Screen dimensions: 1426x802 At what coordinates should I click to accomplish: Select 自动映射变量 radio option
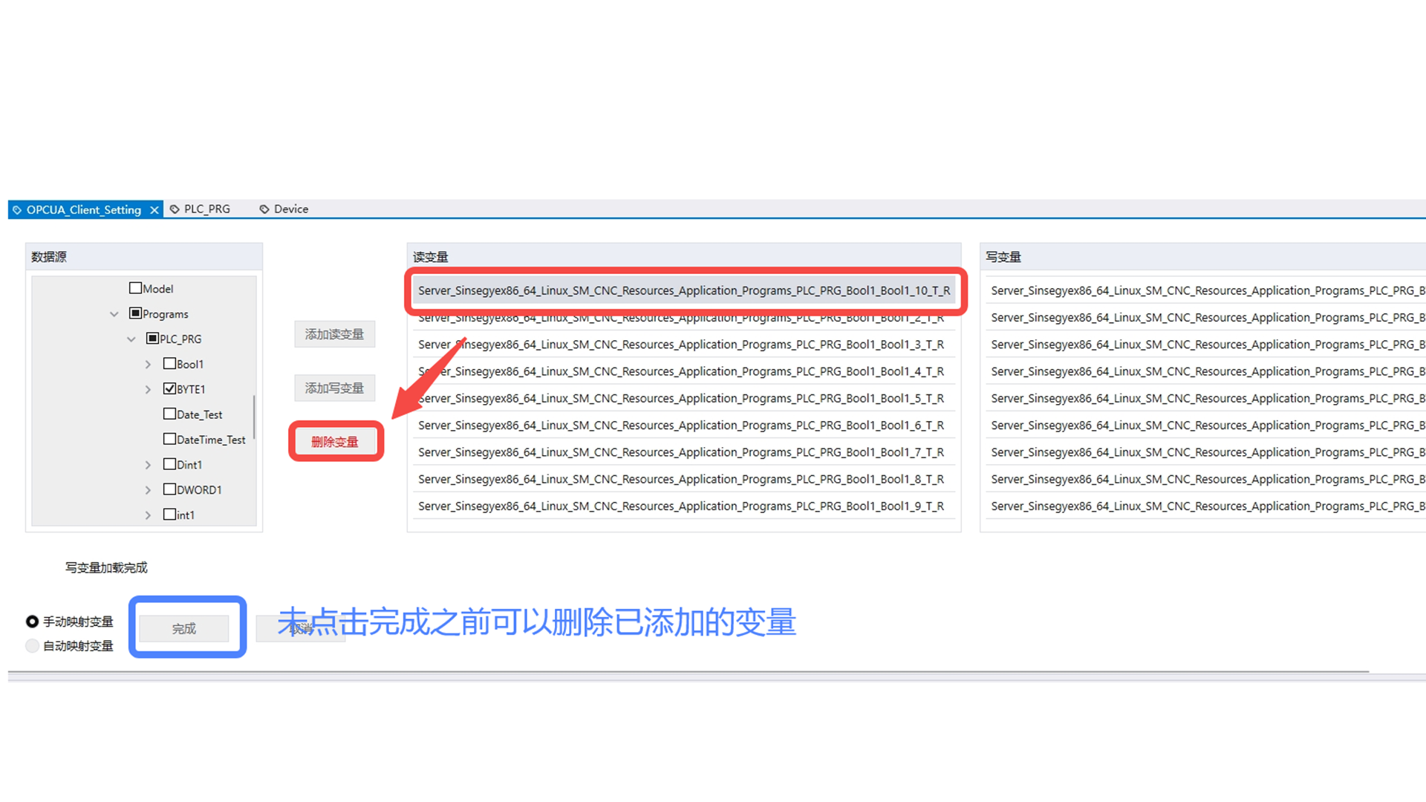click(x=32, y=646)
